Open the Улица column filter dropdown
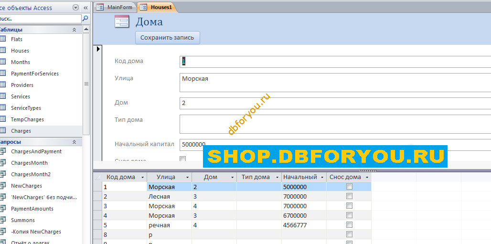 188,177
